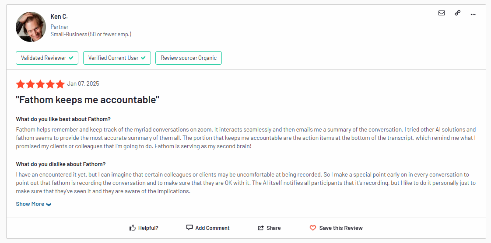Click Ken C.'s profile photo
This screenshot has width=491, height=243.
[31, 27]
